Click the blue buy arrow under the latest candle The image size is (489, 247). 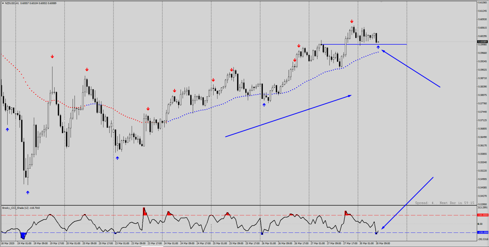pos(378,47)
